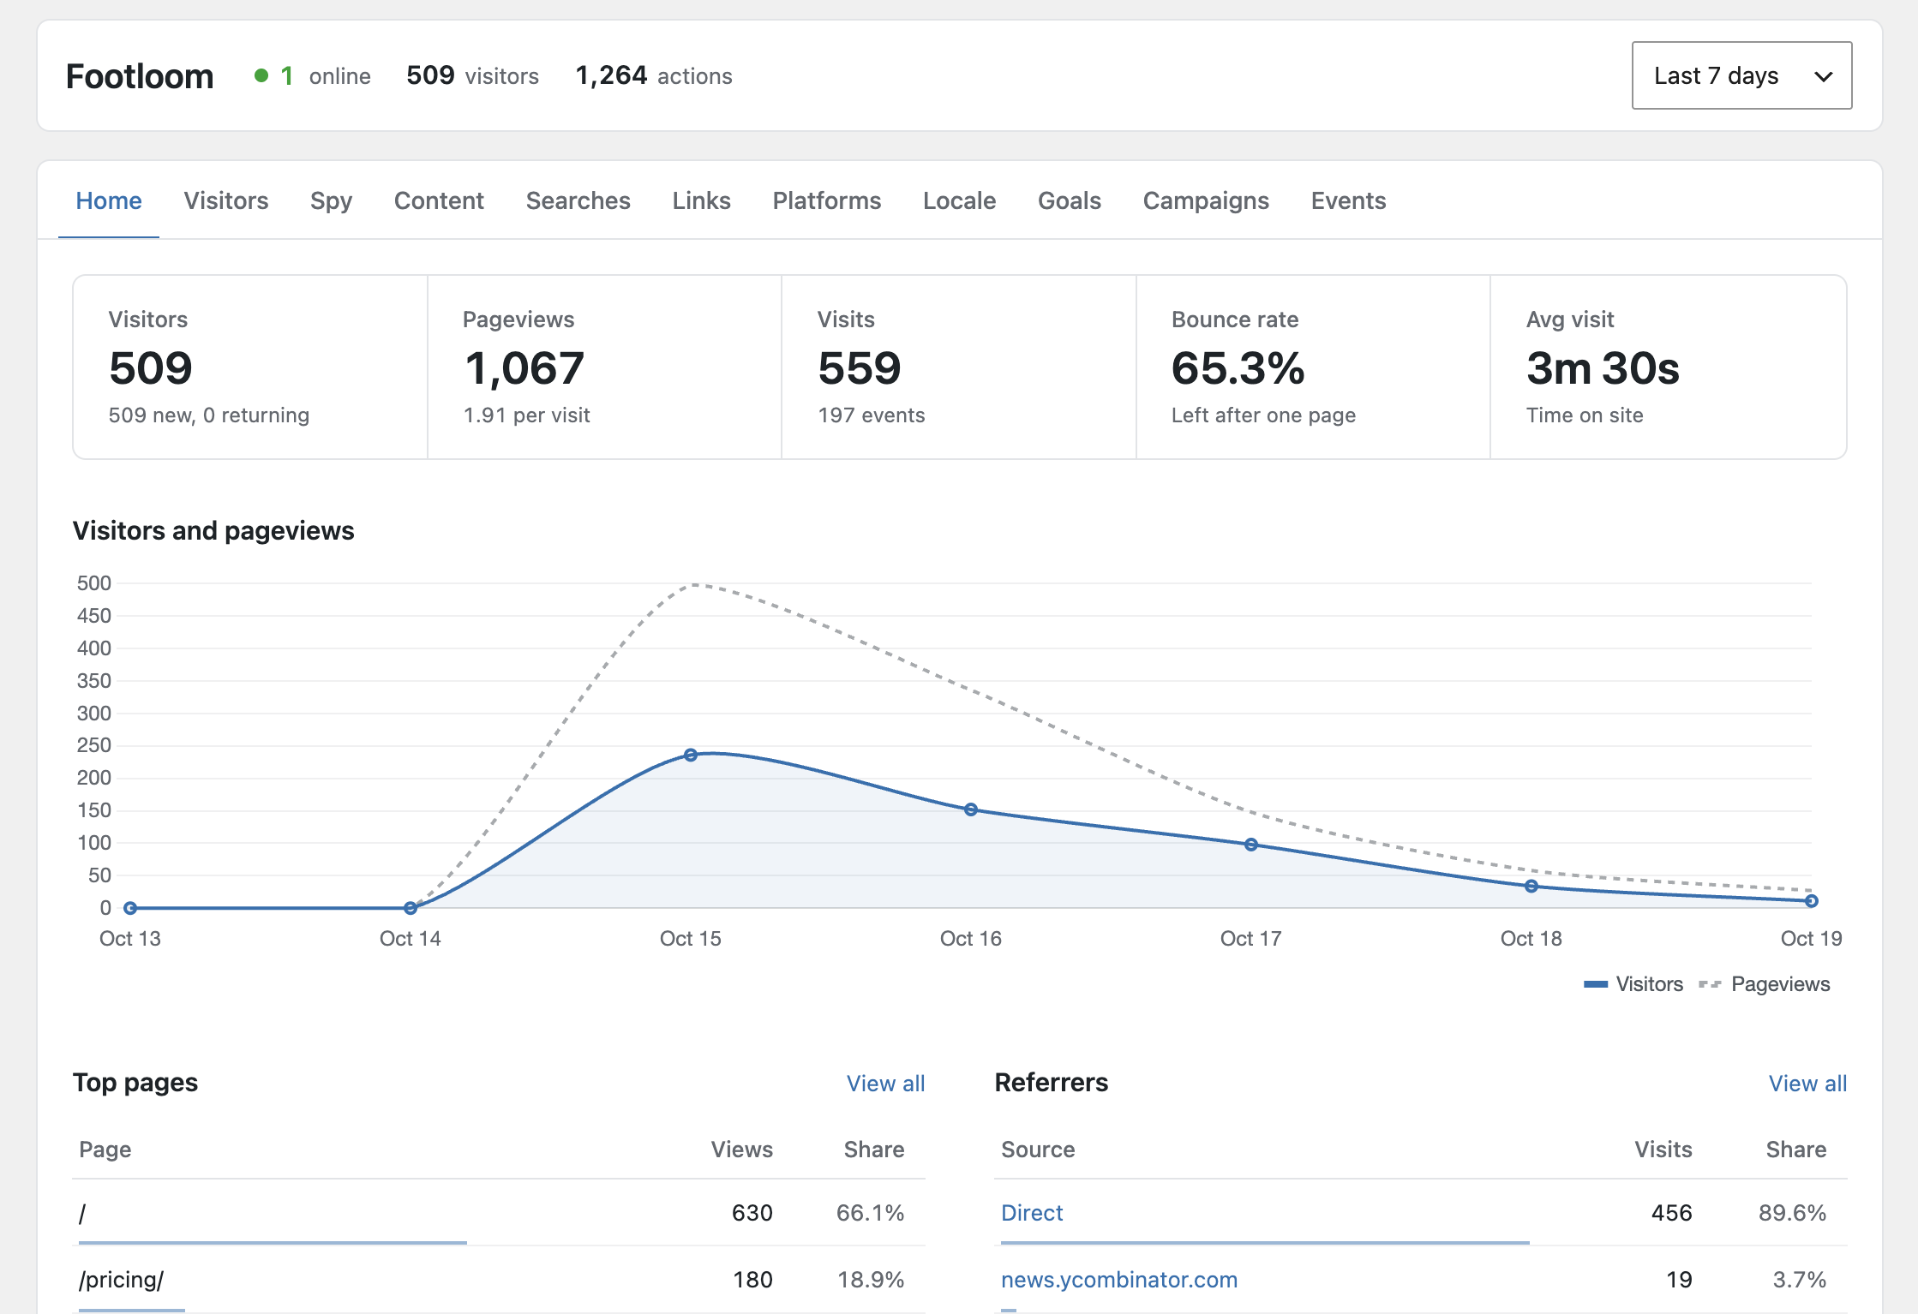This screenshot has width=1918, height=1314.
Task: Switch to the Locale tab
Action: tap(960, 200)
